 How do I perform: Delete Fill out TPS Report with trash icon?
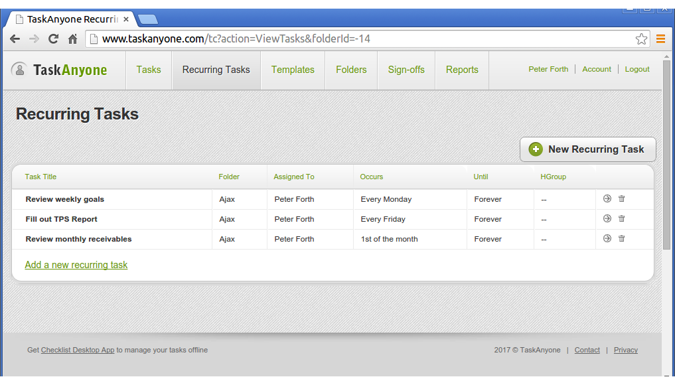(x=622, y=218)
